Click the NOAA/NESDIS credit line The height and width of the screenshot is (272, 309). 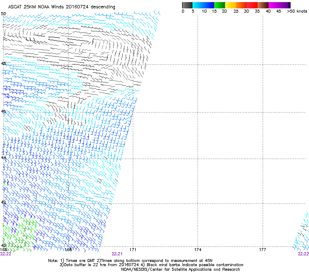tap(180, 269)
